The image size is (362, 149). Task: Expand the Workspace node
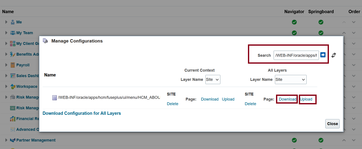click(7, 87)
